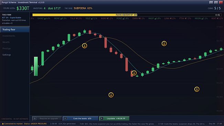
Task: Click the CONFIDENTIAL DO NOT DISTRIBUTE footer
Action: pyautogui.click(x=15, y=119)
